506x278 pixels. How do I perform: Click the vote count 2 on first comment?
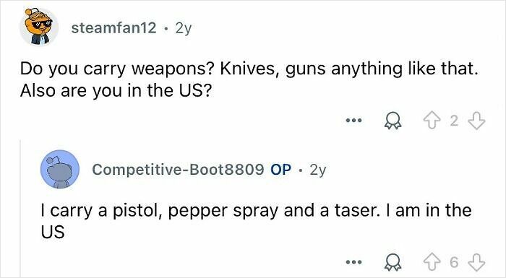(x=454, y=121)
